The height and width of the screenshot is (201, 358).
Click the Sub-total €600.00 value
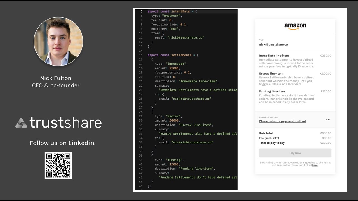coord(326,133)
